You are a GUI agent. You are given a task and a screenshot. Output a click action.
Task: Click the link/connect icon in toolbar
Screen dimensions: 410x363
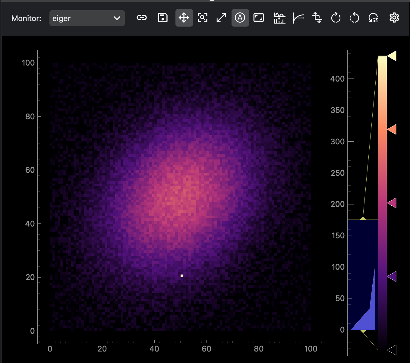coord(142,18)
